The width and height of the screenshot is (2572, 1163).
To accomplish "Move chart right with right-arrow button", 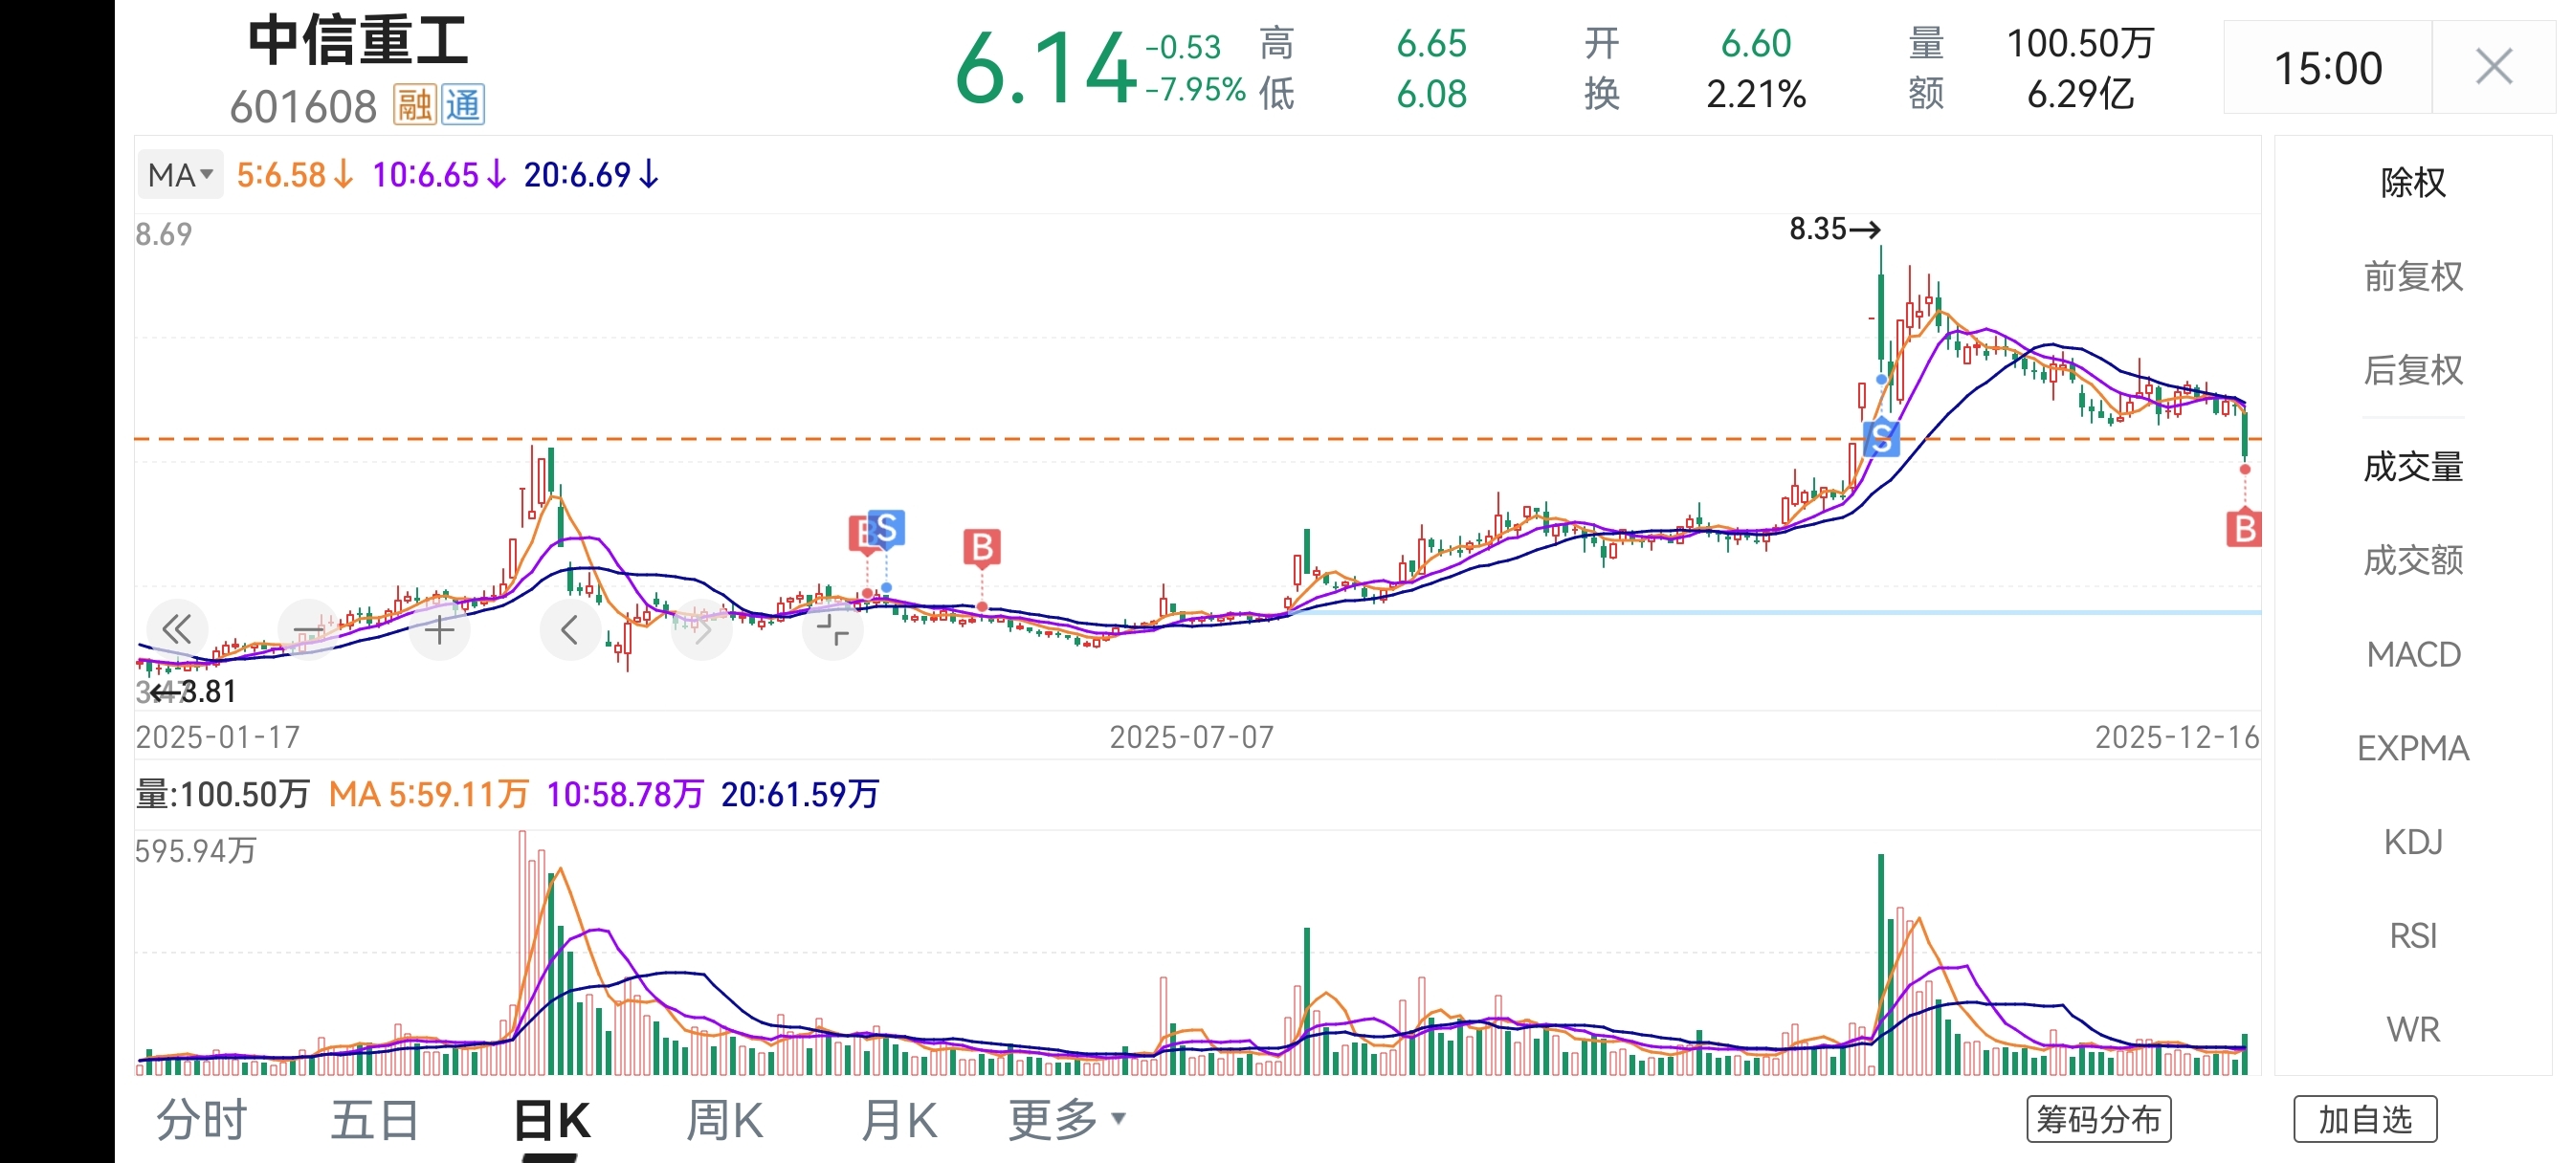I will 702,629.
